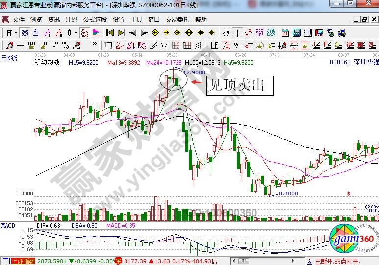Expand the candlestick chart type dropdown

(76, 33)
